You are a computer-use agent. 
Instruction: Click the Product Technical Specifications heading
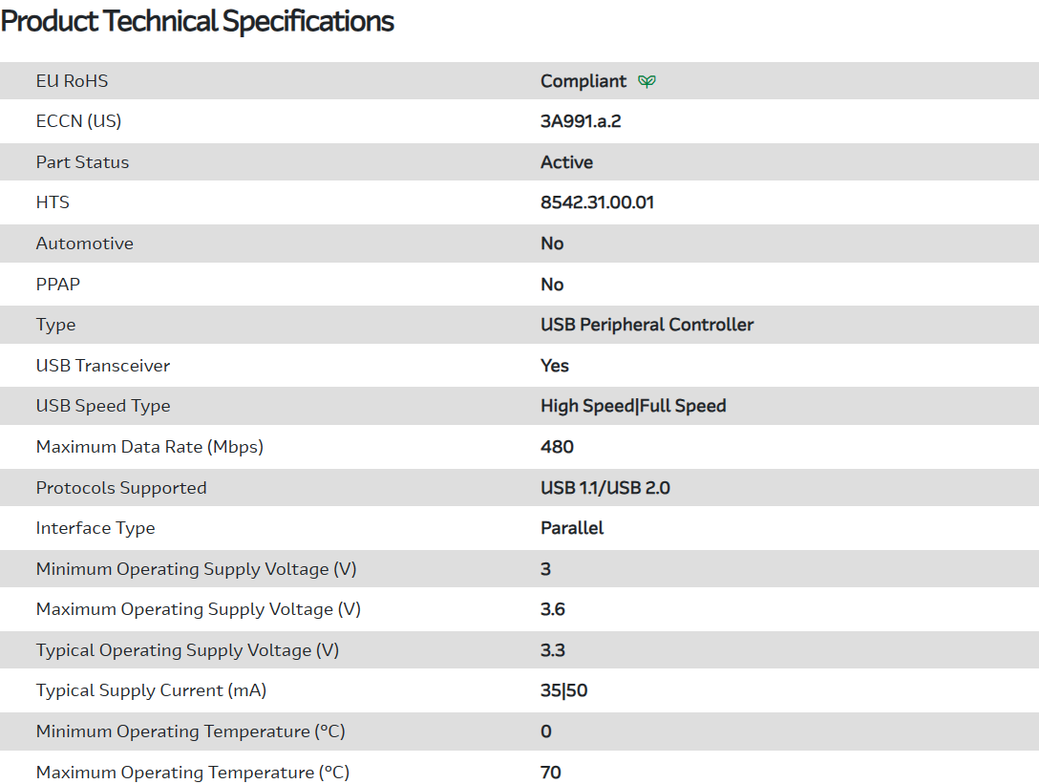(198, 21)
